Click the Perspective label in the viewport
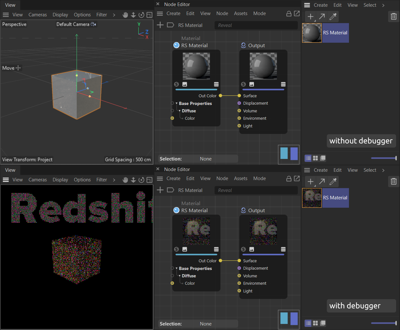 14,24
